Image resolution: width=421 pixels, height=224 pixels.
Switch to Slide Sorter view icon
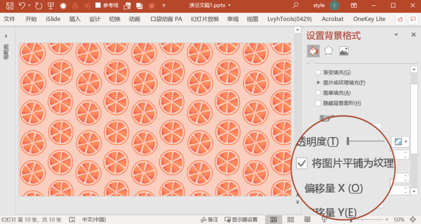click(x=290, y=220)
